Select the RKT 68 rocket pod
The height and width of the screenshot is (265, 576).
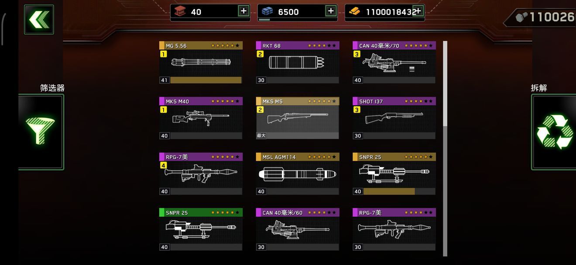[x=298, y=63]
